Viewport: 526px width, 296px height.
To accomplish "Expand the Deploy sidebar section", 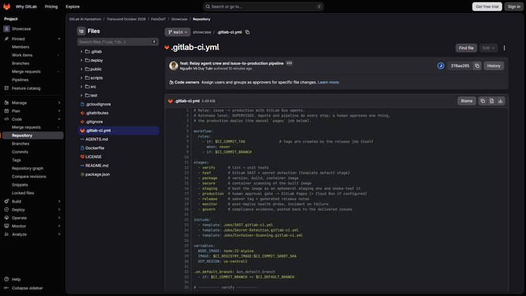I will coord(33,210).
